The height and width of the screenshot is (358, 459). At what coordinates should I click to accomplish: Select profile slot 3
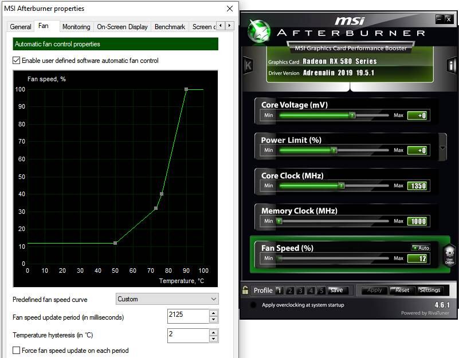click(300, 291)
